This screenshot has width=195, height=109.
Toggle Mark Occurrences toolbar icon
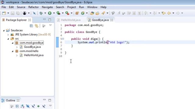(x=119, y=13)
